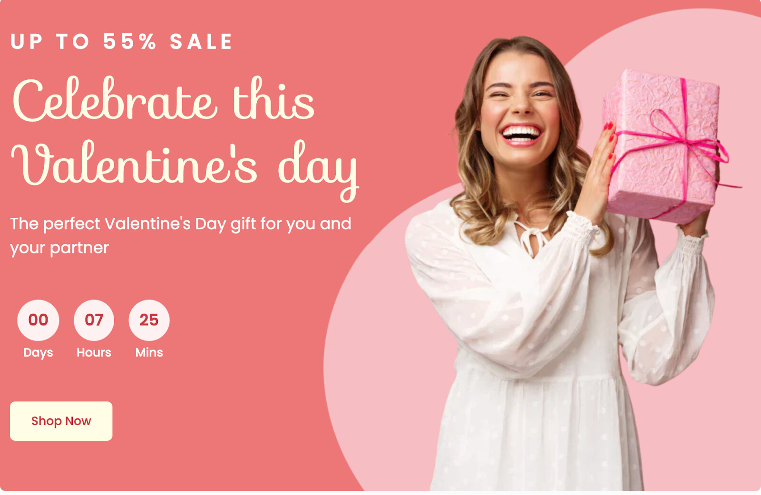Click the UP TO 55% SALE text
This screenshot has width=761, height=495.
pyautogui.click(x=121, y=41)
